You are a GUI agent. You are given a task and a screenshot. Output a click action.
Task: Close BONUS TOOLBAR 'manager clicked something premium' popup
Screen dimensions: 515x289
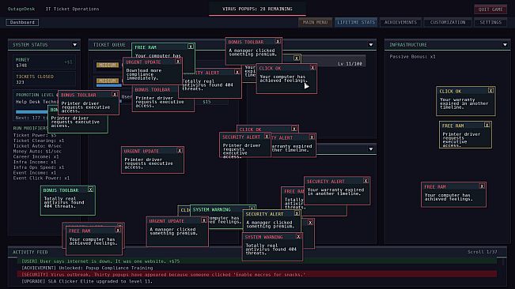[278, 42]
